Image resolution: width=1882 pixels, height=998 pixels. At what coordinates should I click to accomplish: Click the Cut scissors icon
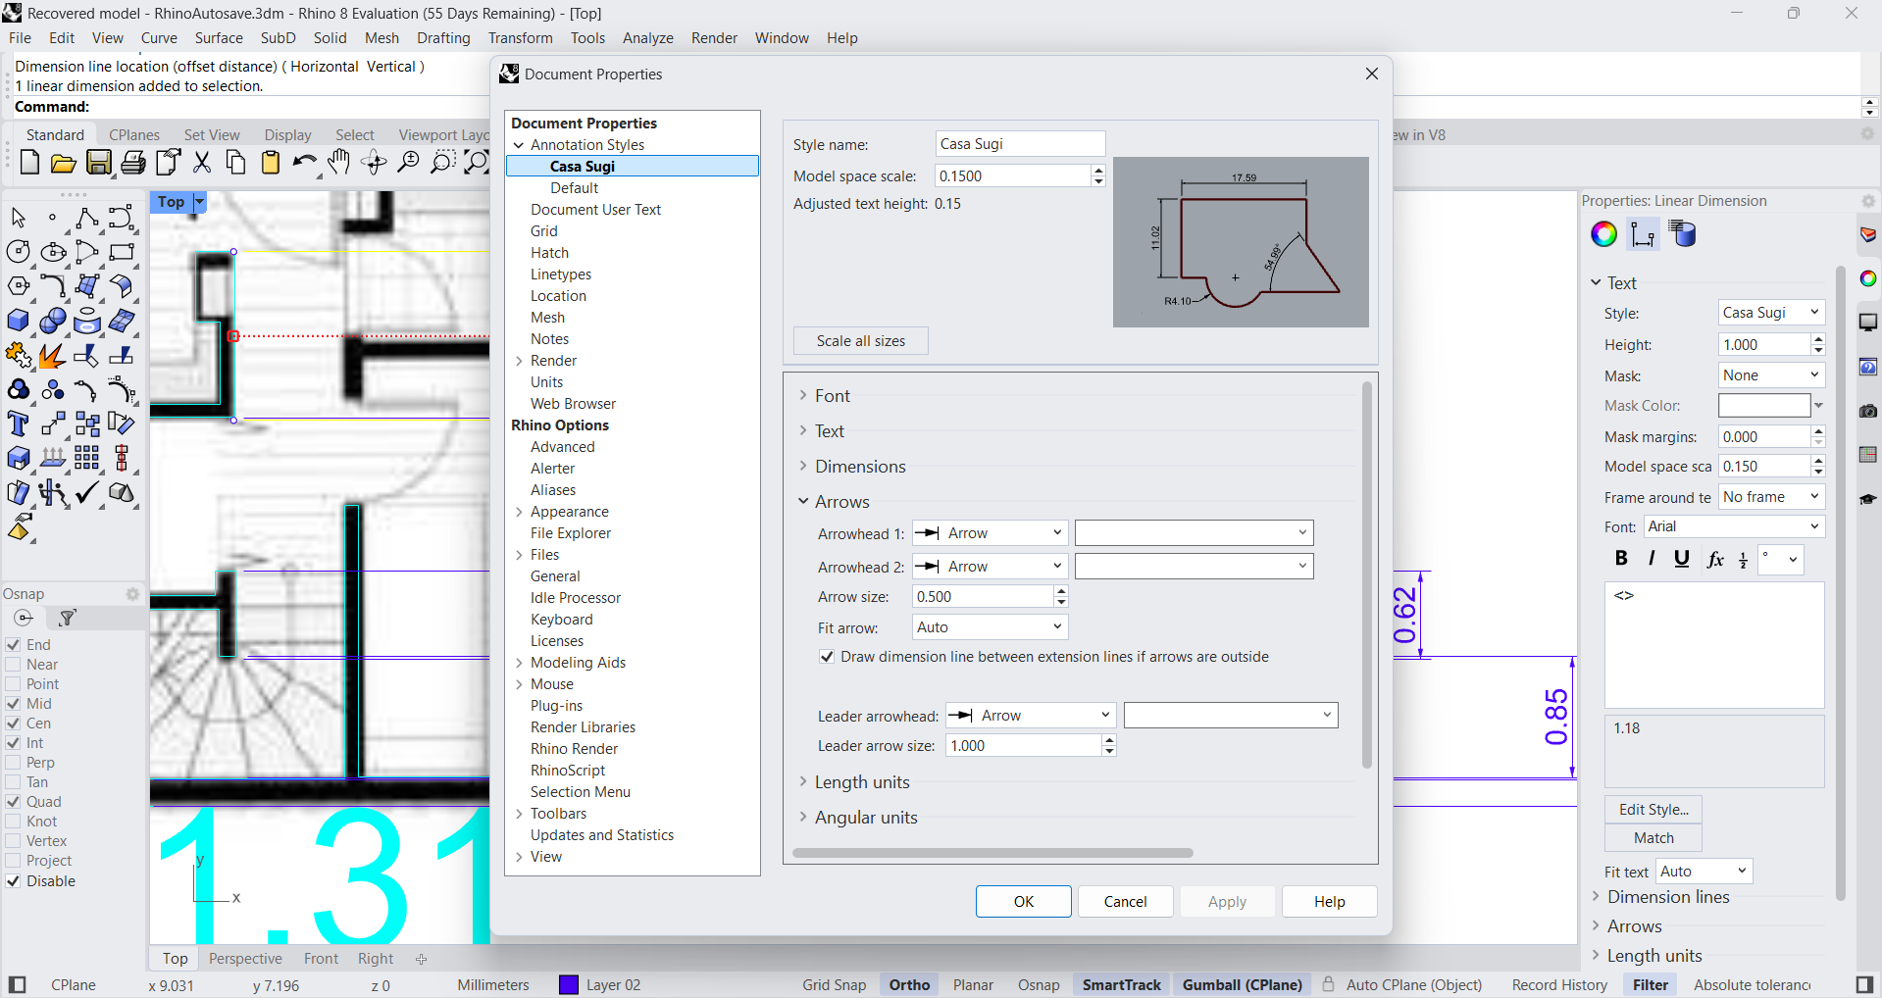202,163
